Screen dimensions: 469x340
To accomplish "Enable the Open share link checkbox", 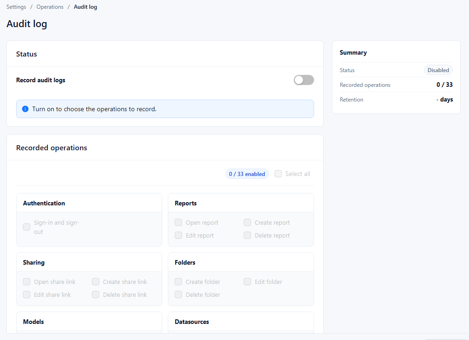I will pyautogui.click(x=27, y=282).
